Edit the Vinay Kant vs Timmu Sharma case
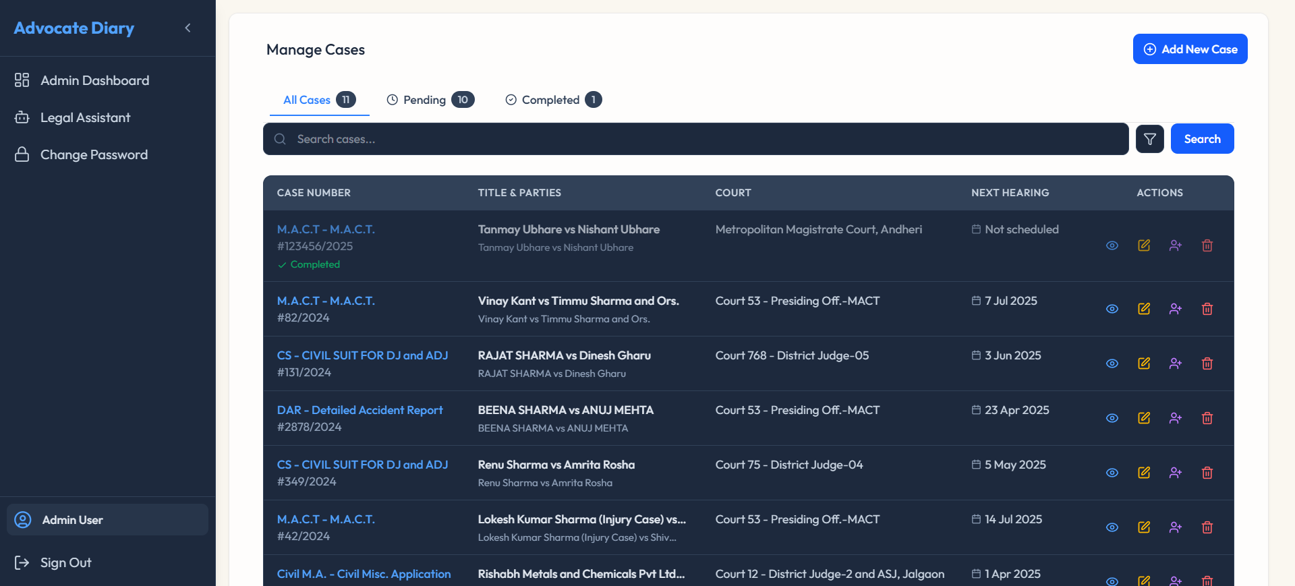This screenshot has height=586, width=1295. 1144,309
